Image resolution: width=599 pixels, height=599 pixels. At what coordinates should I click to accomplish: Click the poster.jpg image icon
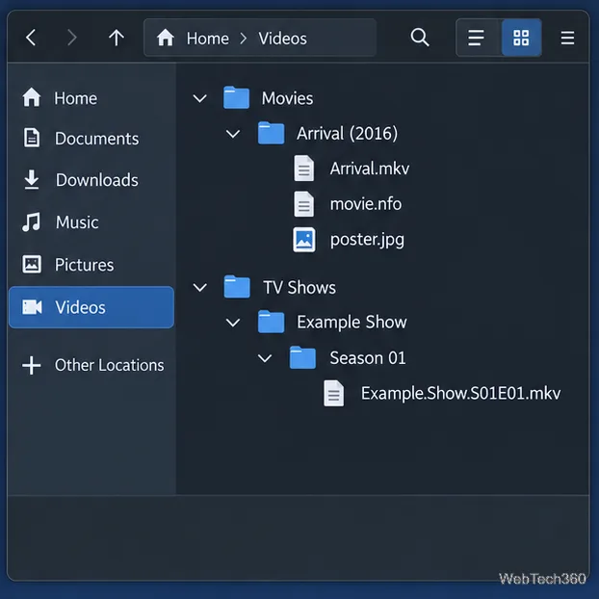[304, 240]
